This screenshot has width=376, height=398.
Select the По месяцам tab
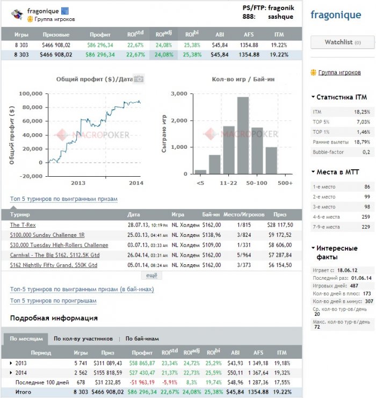(x=26, y=339)
